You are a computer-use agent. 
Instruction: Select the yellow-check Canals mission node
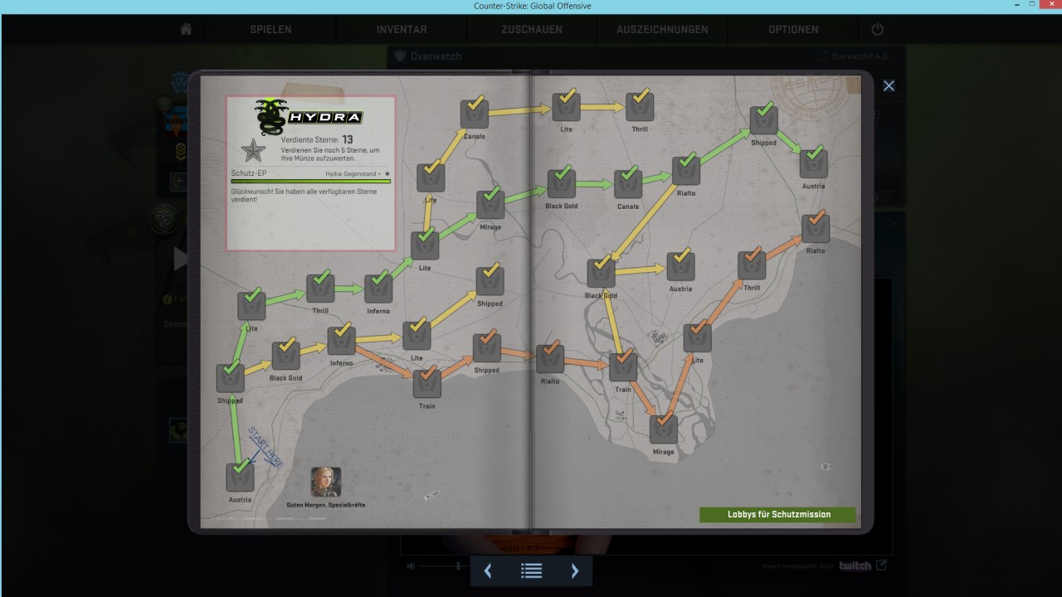tap(475, 113)
